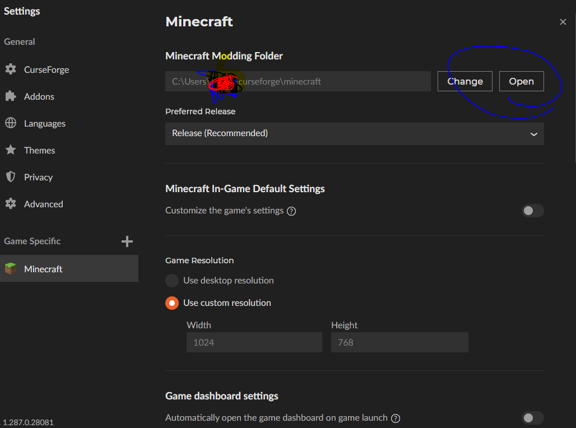This screenshot has width=576, height=428.
Task: Click help icon beside game dashboard launch option
Action: (x=396, y=418)
